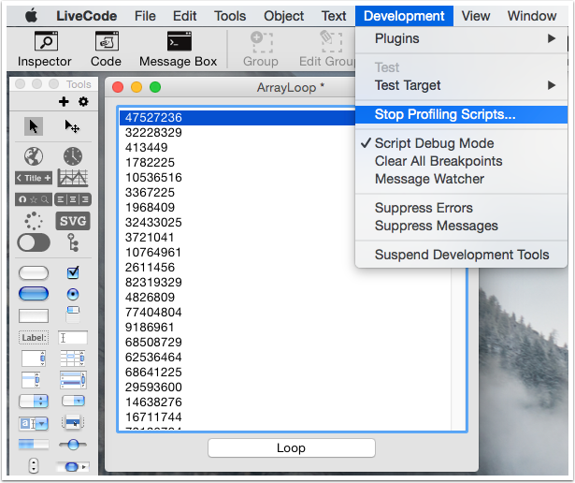Select the Edit pointer tool with move arrows
Viewport: 575px width, 483px height.
(x=72, y=126)
